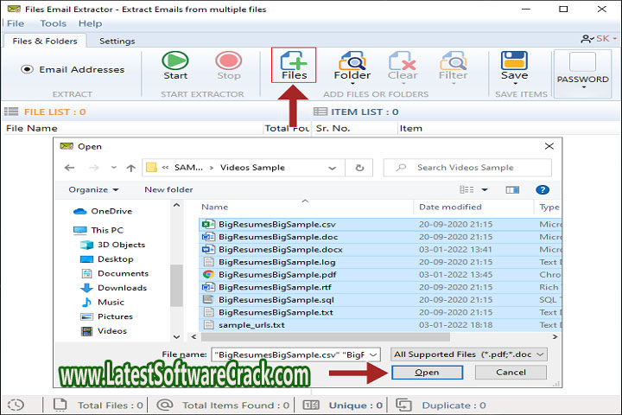Click the horizontal scrollbar in file list

pos(326,337)
